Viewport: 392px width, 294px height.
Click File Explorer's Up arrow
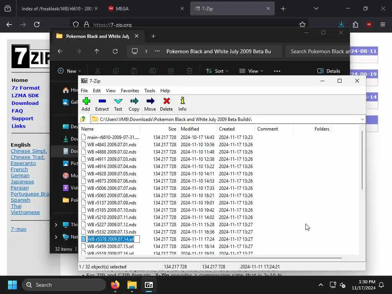(97, 51)
